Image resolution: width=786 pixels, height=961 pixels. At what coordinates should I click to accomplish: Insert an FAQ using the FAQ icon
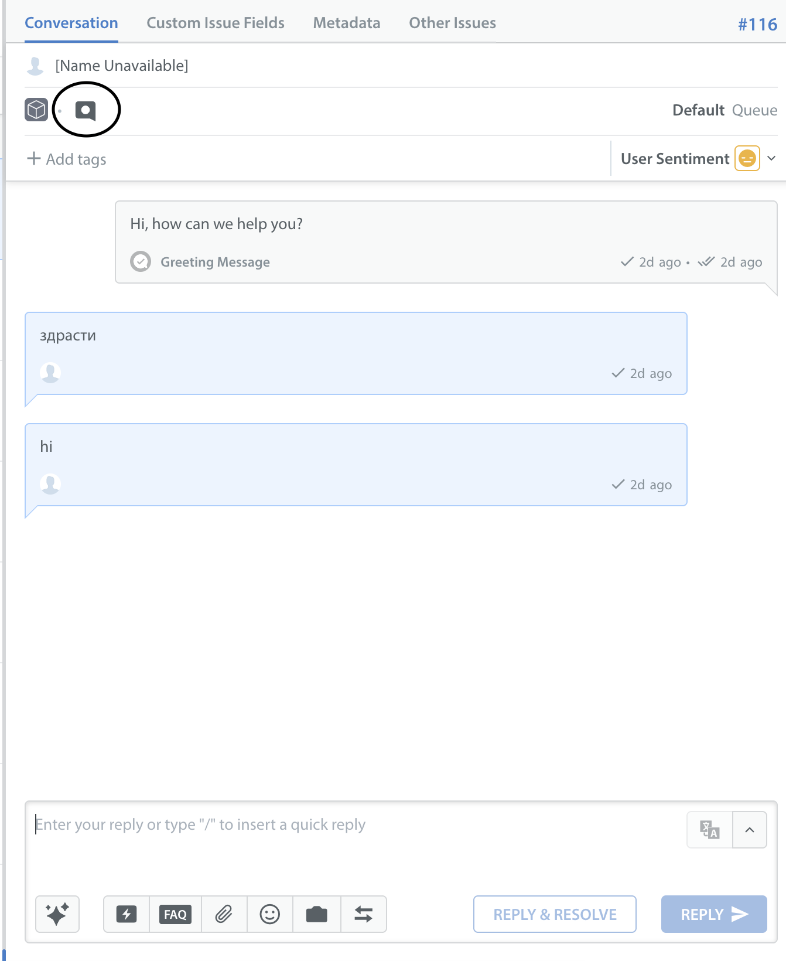(175, 914)
